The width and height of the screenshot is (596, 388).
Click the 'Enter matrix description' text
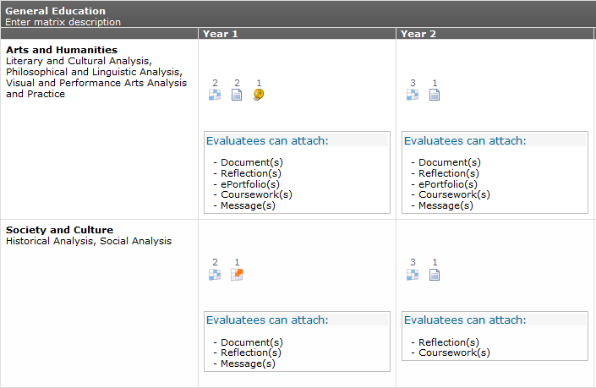coord(63,22)
